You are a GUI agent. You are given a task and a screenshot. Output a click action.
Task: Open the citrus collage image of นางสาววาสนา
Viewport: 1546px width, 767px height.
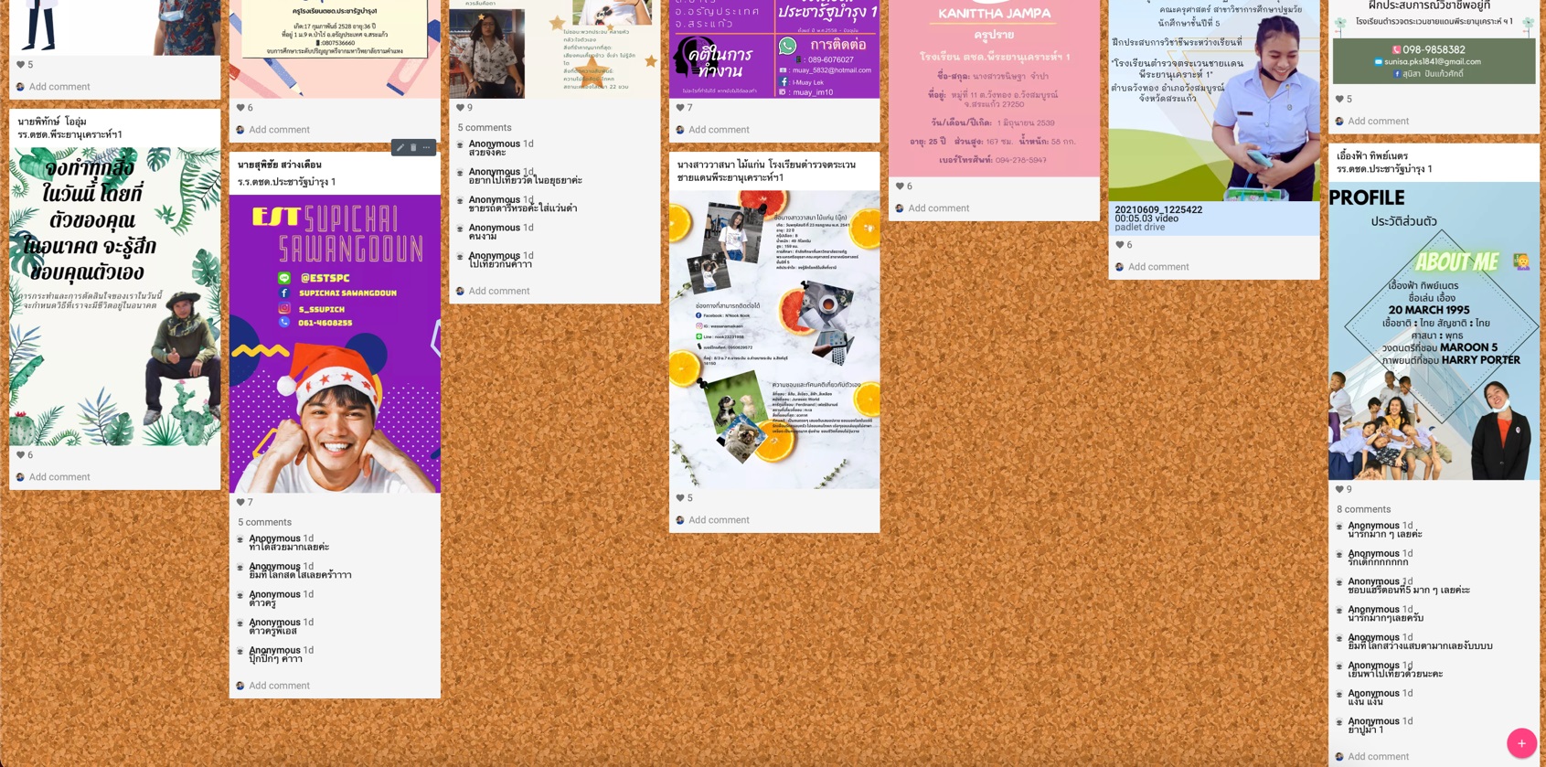(x=774, y=339)
